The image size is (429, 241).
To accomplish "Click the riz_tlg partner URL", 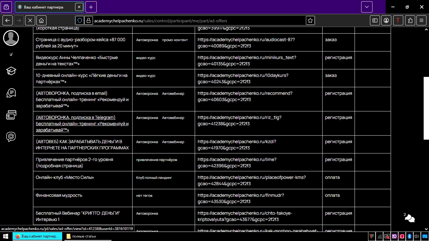I will pyautogui.click(x=240, y=120).
